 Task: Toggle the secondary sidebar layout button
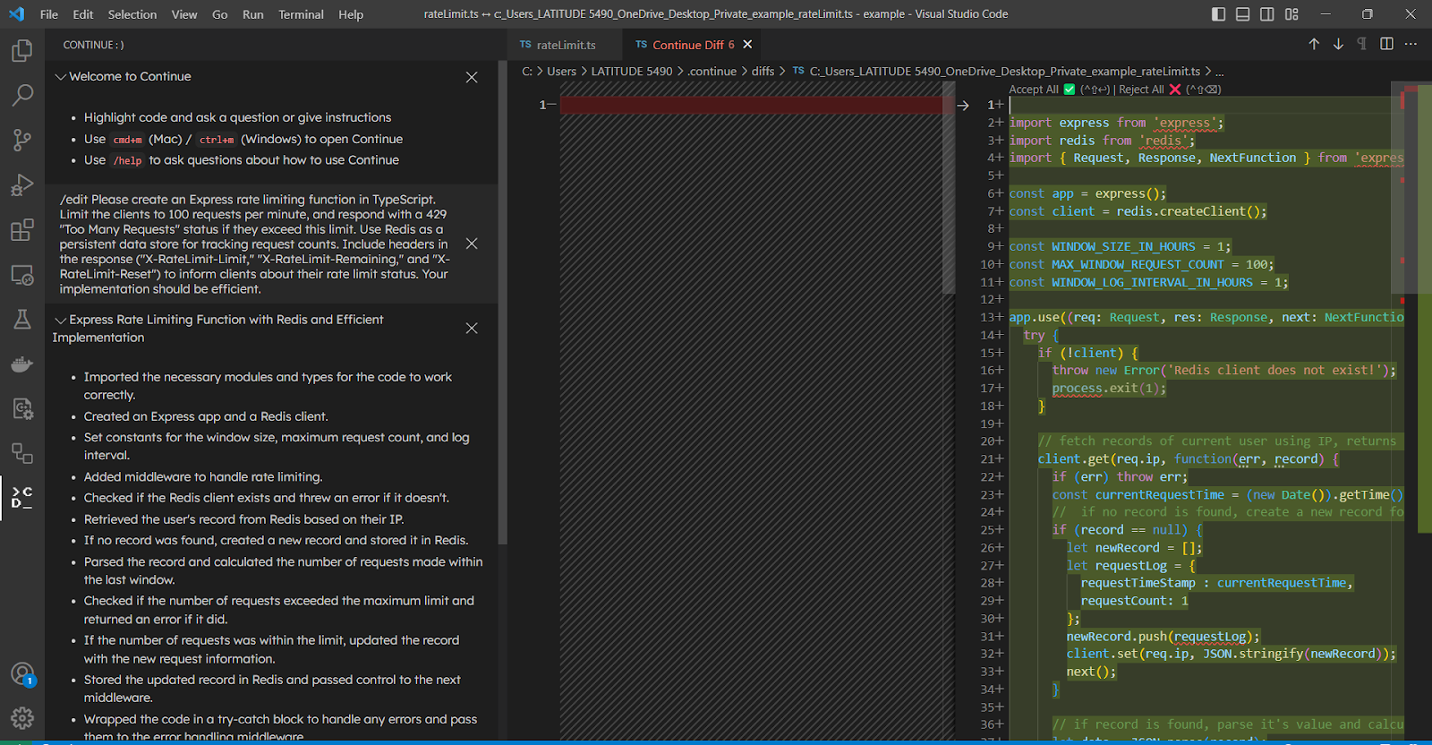pos(1266,14)
